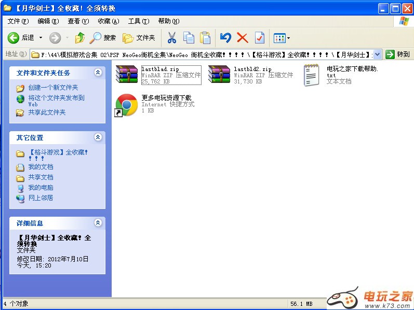Minimize the explorer window
Screen dimensions: 414x310
tap(383, 9)
